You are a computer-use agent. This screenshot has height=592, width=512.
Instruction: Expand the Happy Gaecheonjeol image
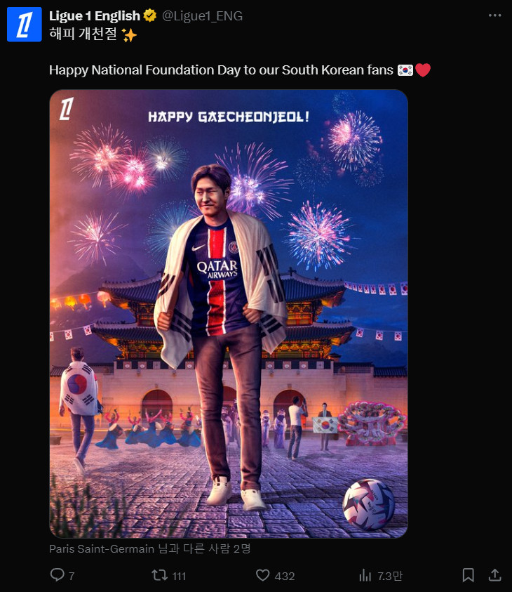229,314
